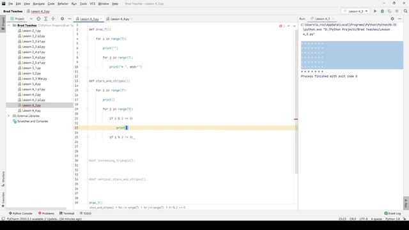Select Lesson 4_3 tab in Run panel
409x230 pixels.
point(322,19)
